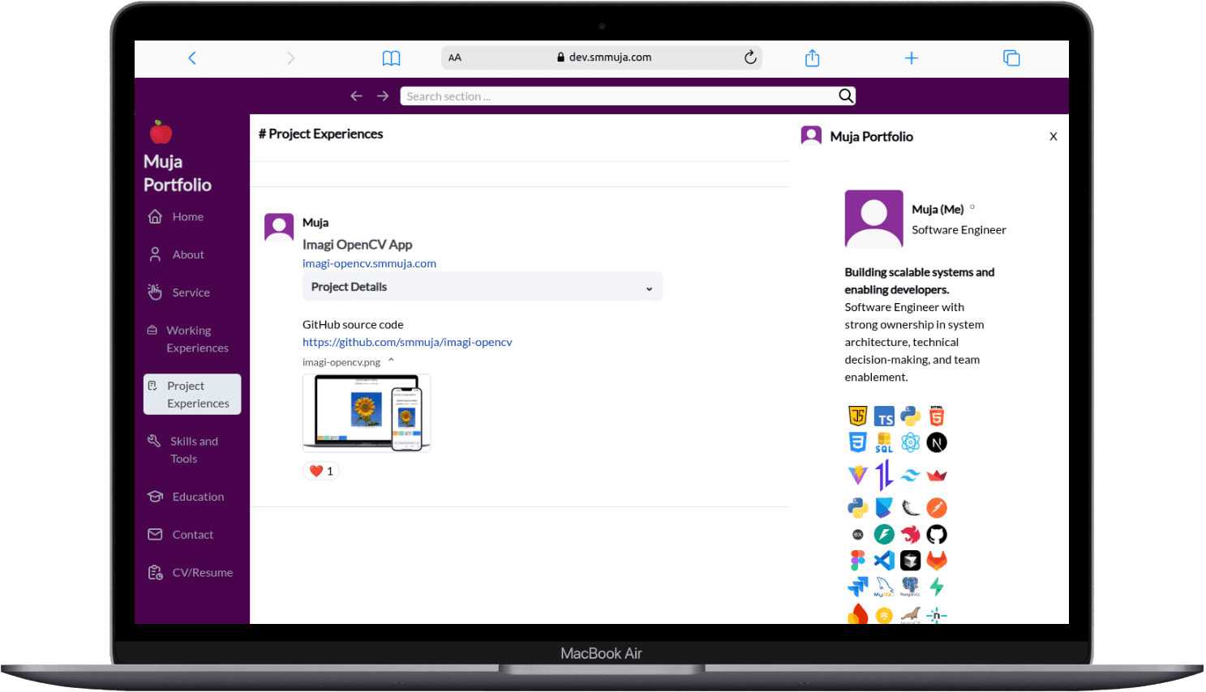The image size is (1206, 692).
Task: Click the Figma icon
Action: pyautogui.click(x=857, y=560)
